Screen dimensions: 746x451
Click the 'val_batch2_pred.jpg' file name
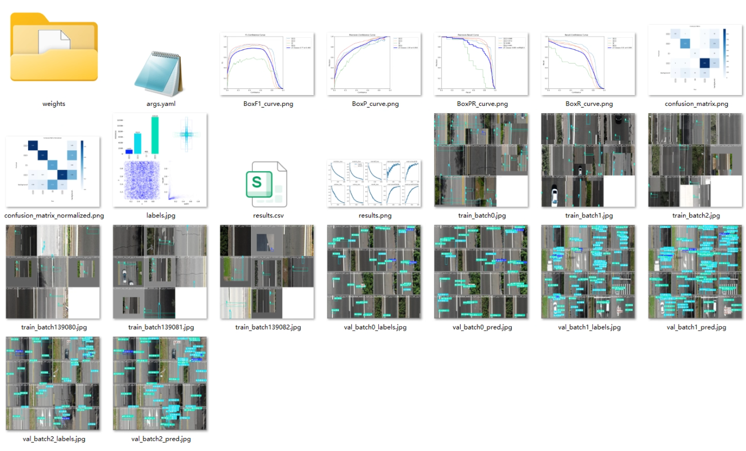(160, 439)
